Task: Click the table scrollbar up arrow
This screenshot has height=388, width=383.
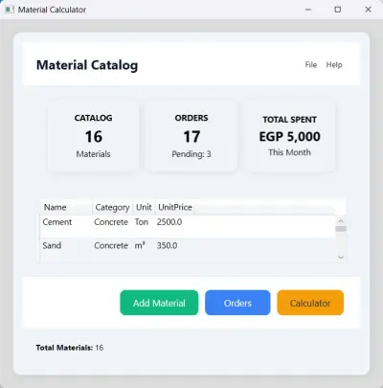Action: coord(341,220)
